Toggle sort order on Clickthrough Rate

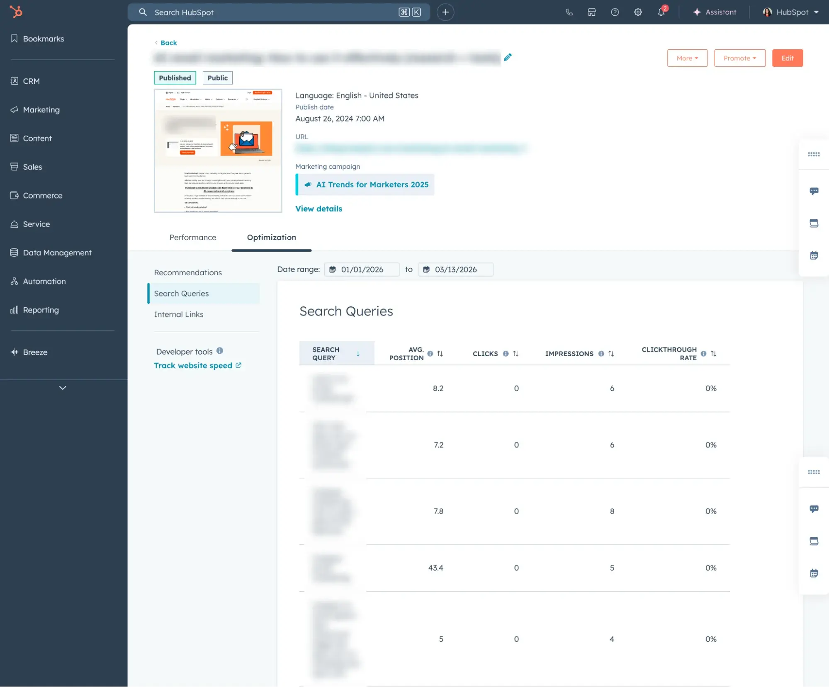tap(713, 354)
